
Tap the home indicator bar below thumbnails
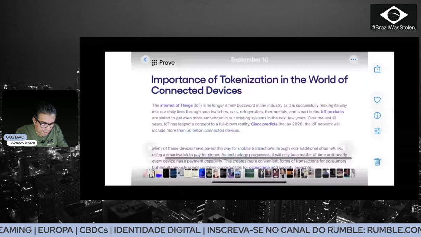[x=249, y=182]
